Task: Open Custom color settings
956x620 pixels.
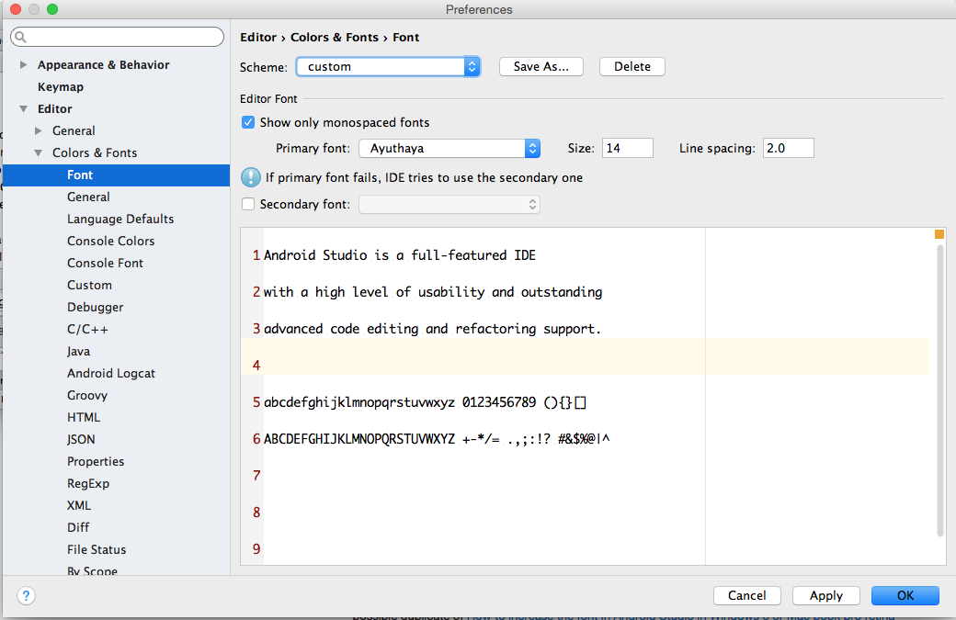Action: [x=90, y=285]
